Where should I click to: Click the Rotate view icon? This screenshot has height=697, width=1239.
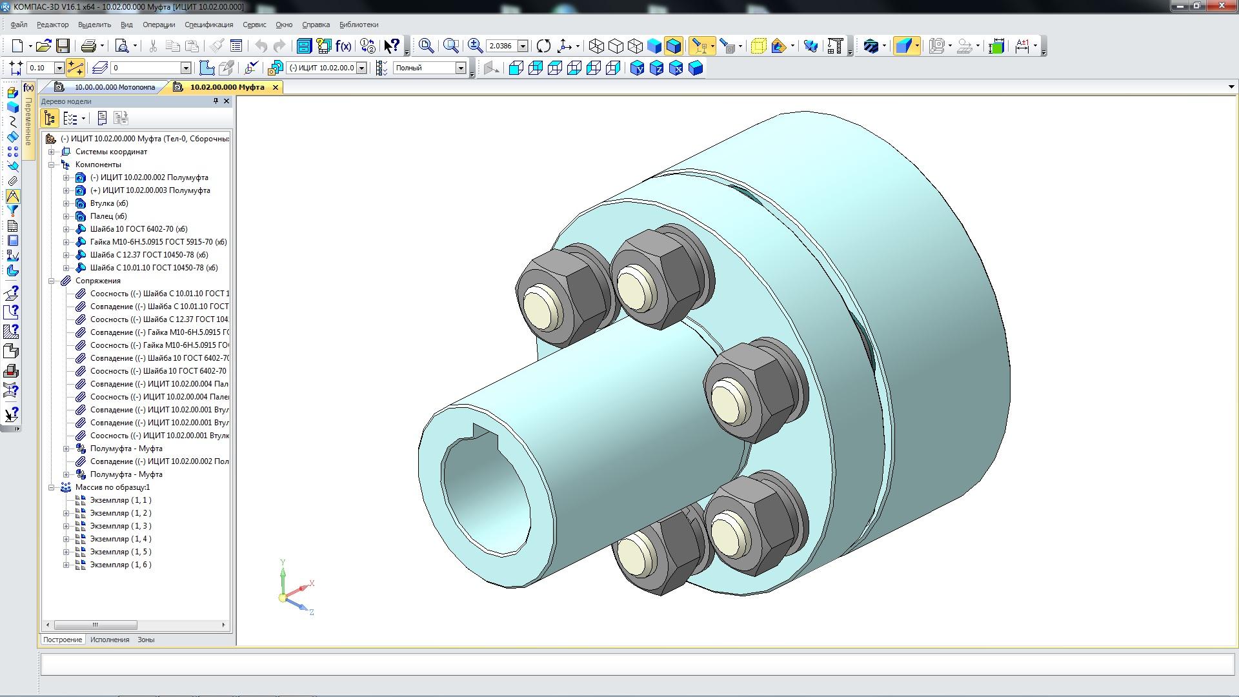tap(543, 46)
